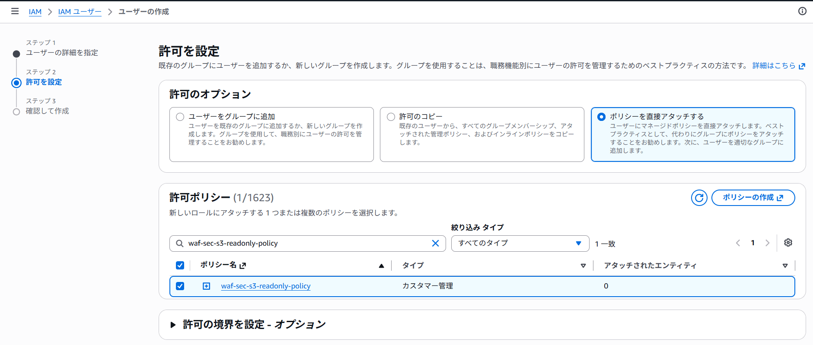Screen dimensions: 813x345
Task: Open the waf-sec-s3-readonly-policy link
Action: click(266, 286)
